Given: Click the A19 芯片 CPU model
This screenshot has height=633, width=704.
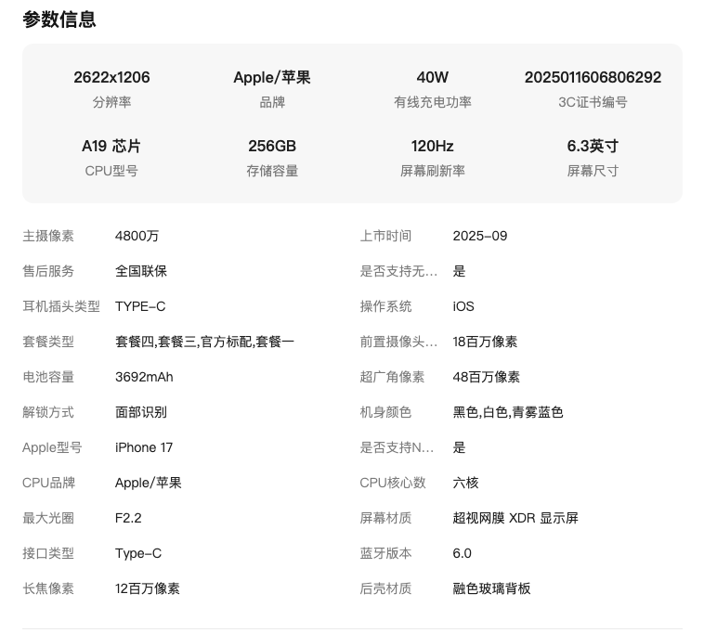Looking at the screenshot, I should click(x=111, y=147).
